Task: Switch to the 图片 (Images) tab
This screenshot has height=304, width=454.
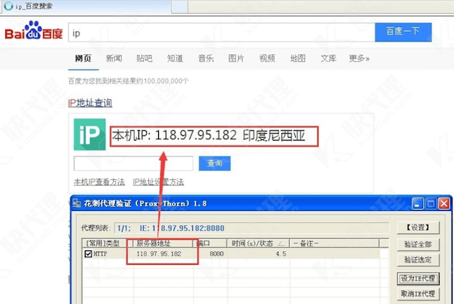Action: point(236,58)
